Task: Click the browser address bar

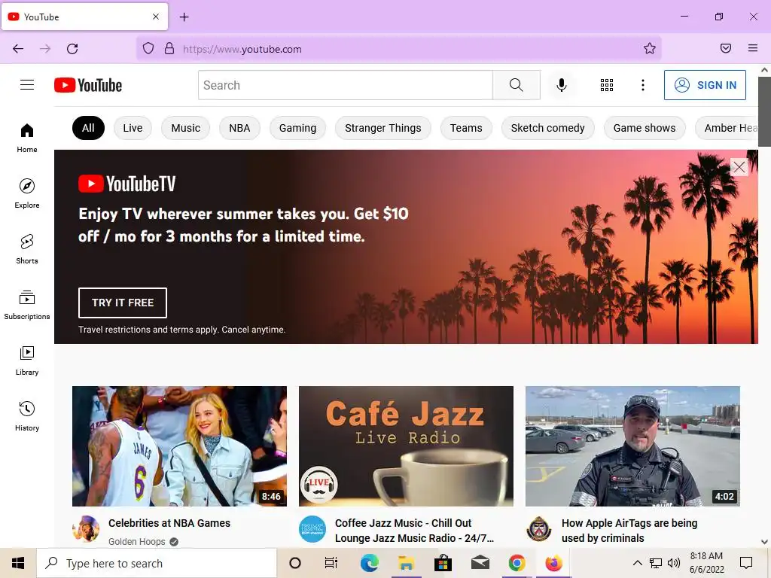Action: [x=398, y=49]
